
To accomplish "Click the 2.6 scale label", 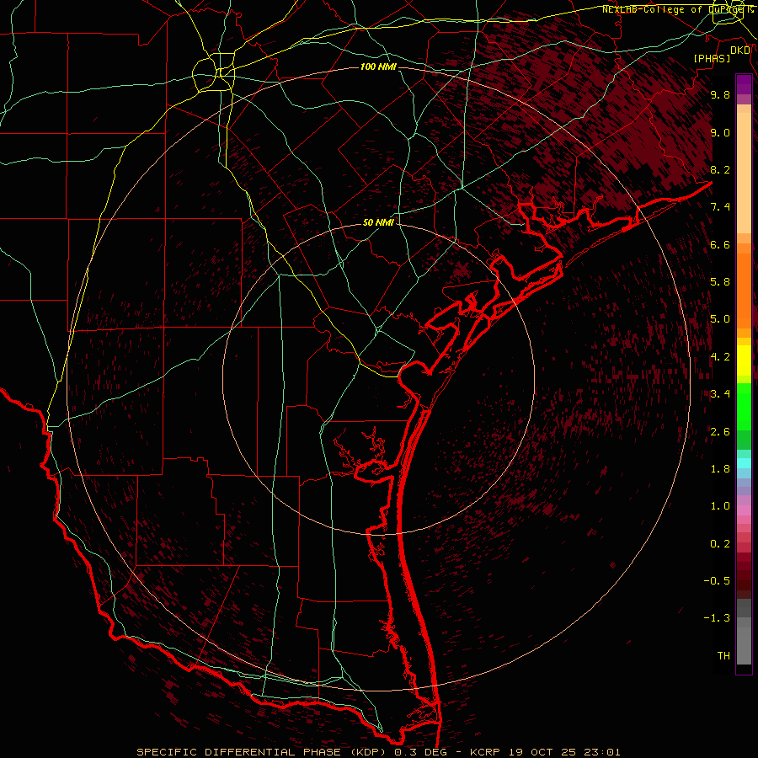I will (720, 432).
